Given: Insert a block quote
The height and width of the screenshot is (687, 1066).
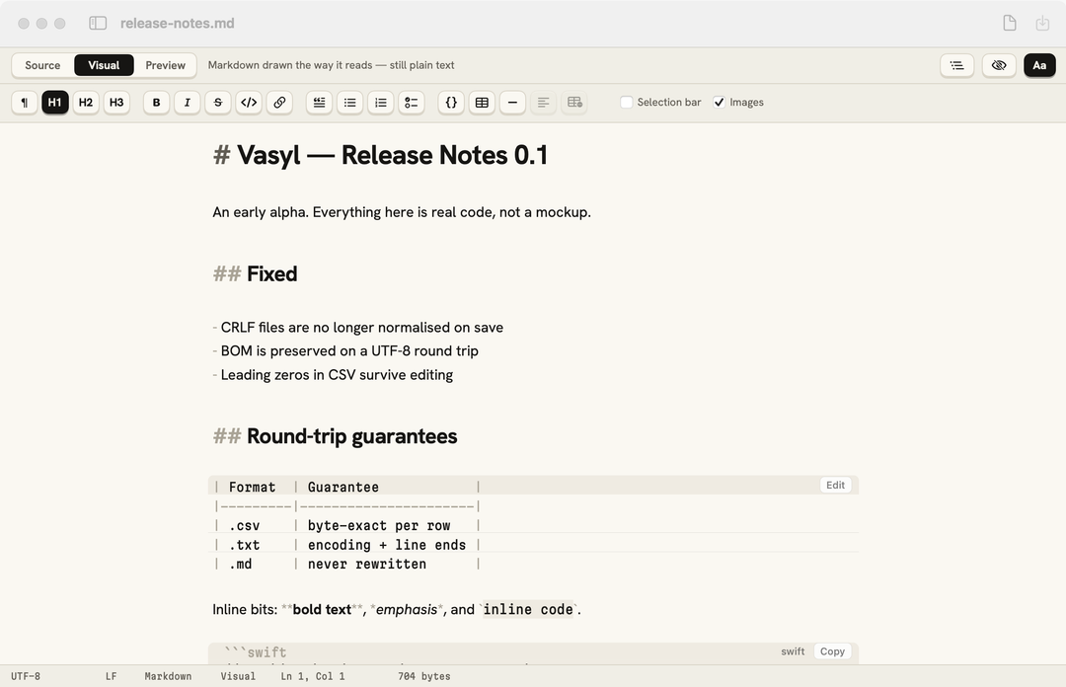Looking at the screenshot, I should point(319,102).
